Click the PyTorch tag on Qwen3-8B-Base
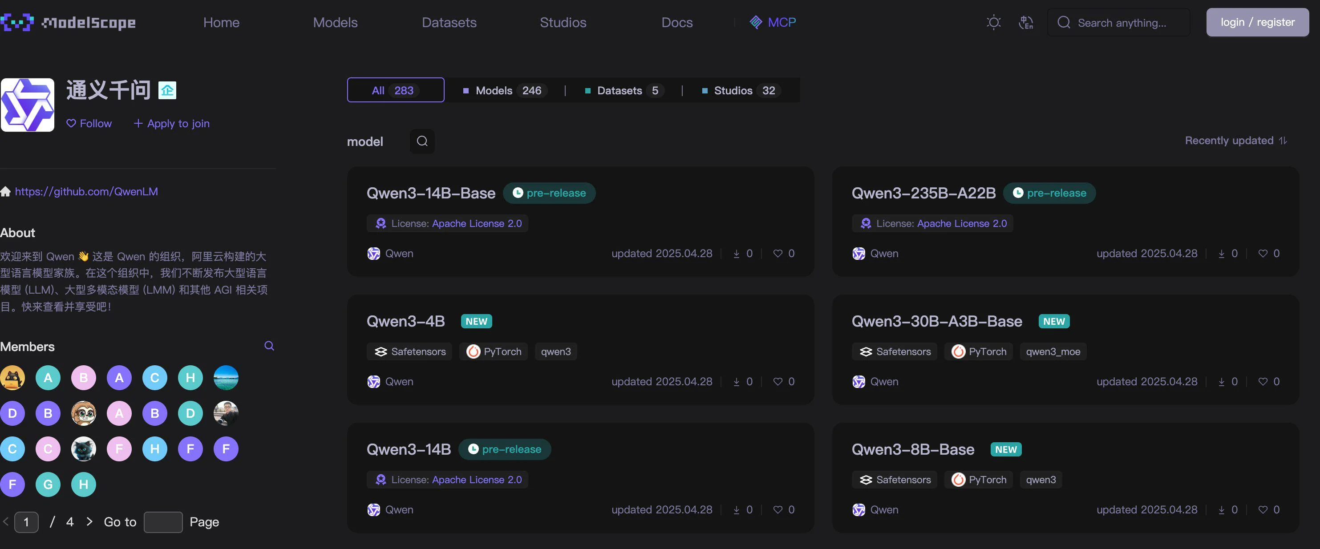The image size is (1320, 549). click(x=979, y=479)
